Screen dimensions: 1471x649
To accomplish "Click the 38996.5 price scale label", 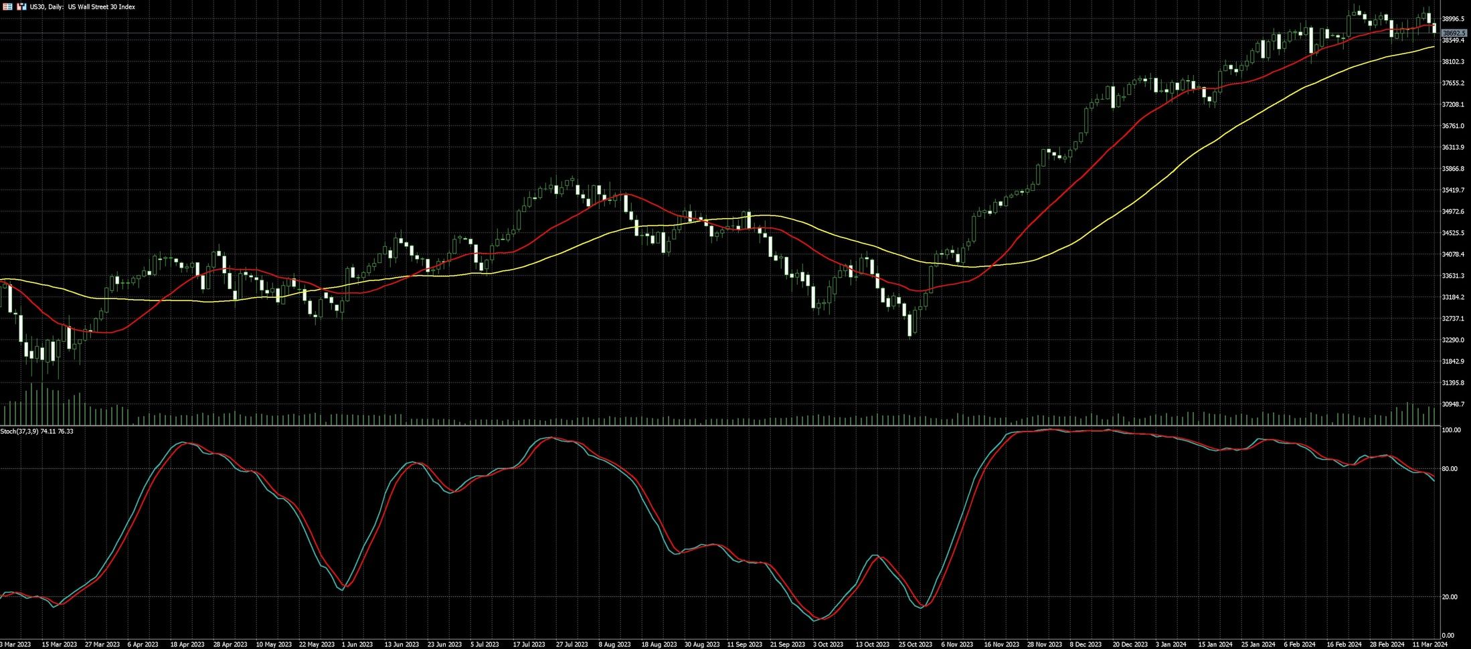I will [1454, 19].
